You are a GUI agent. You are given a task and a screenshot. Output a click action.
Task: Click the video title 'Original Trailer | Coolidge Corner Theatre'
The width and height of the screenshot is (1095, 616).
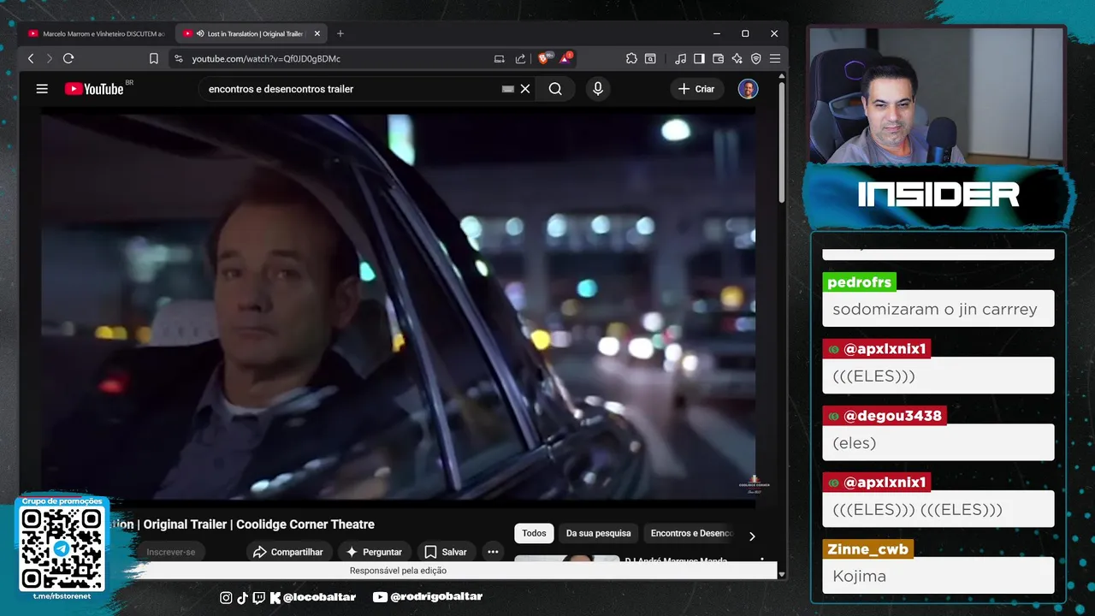point(259,524)
